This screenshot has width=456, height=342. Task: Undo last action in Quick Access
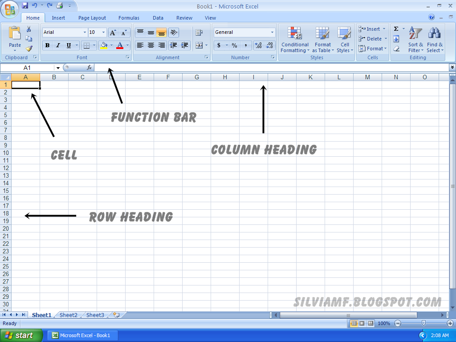click(35, 5)
